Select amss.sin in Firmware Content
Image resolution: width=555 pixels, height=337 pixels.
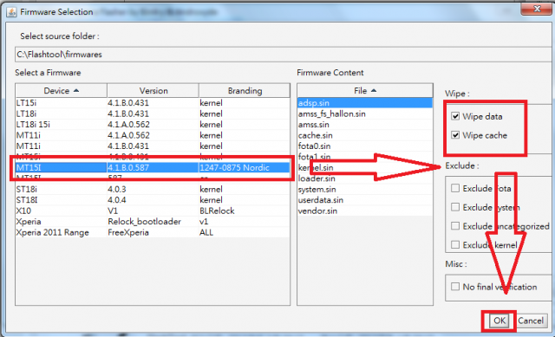365,125
